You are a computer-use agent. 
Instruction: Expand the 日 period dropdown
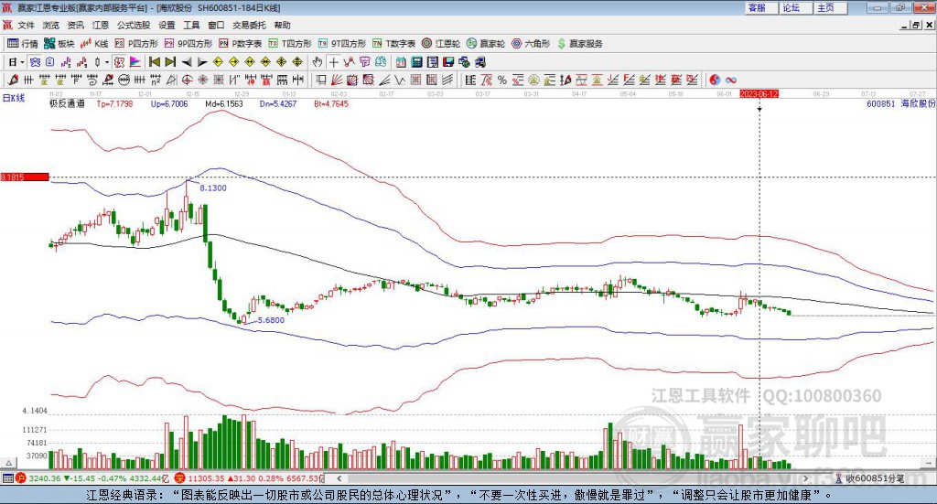pyautogui.click(x=22, y=62)
